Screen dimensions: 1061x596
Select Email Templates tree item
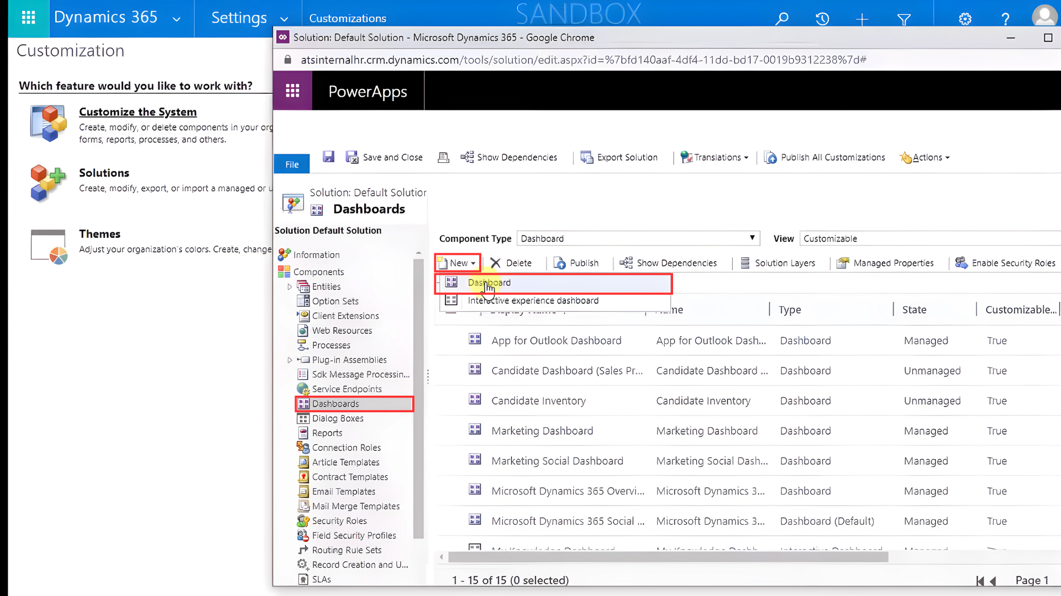[x=336, y=492]
